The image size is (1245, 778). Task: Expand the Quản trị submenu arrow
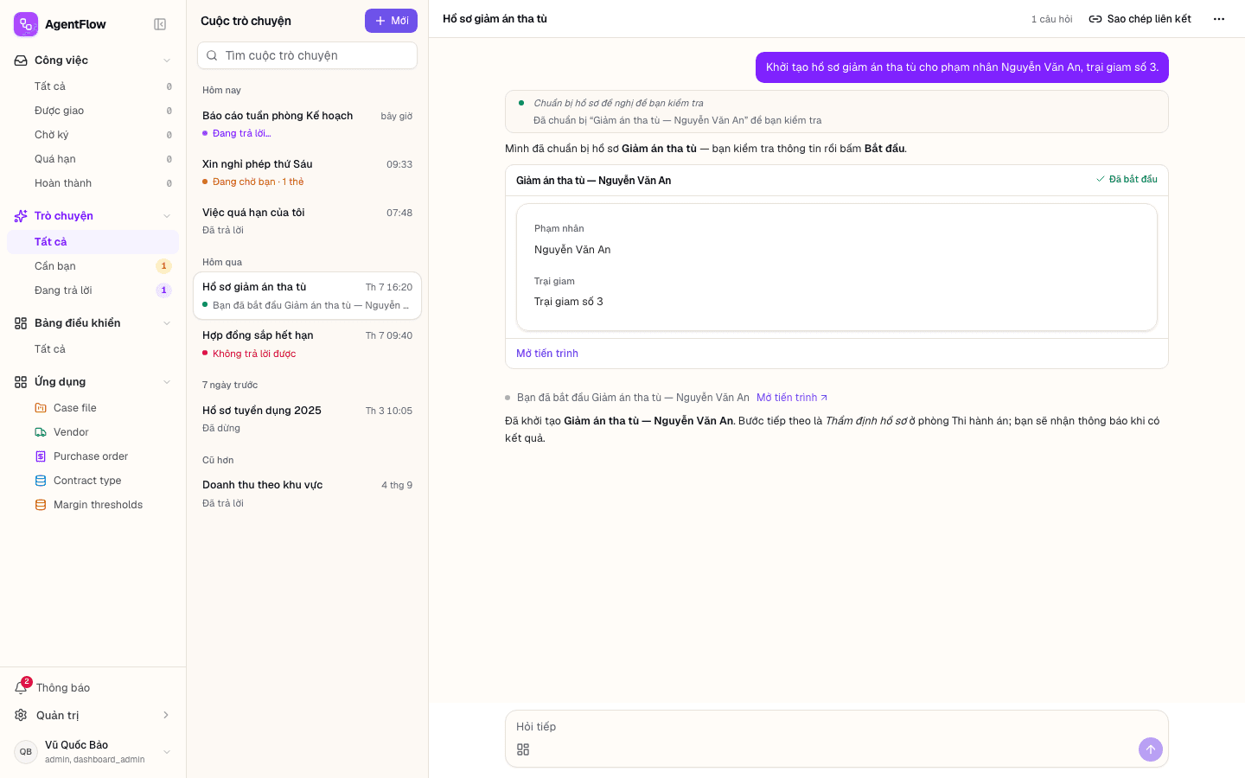[166, 715]
